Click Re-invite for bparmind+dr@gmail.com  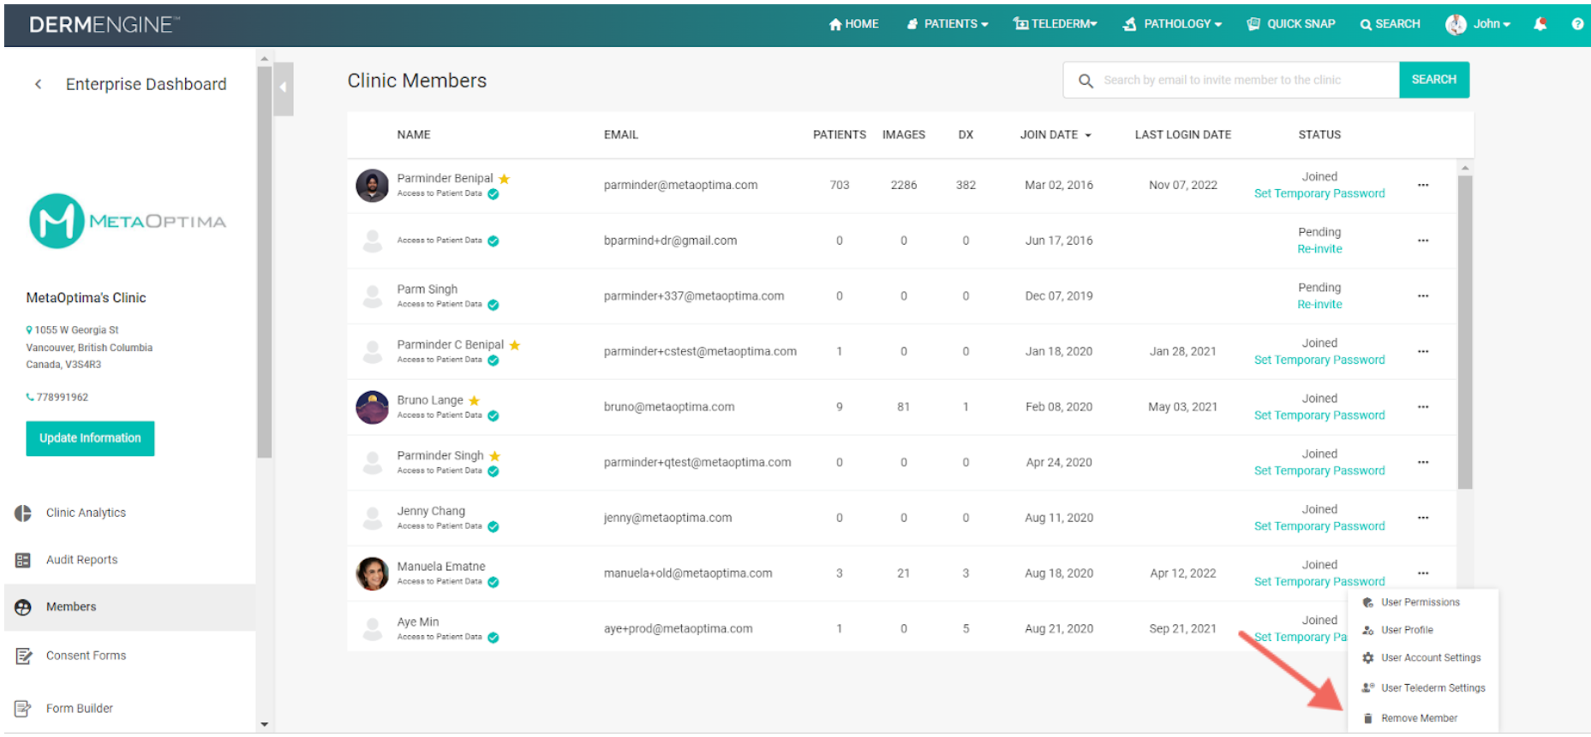pyautogui.click(x=1319, y=249)
